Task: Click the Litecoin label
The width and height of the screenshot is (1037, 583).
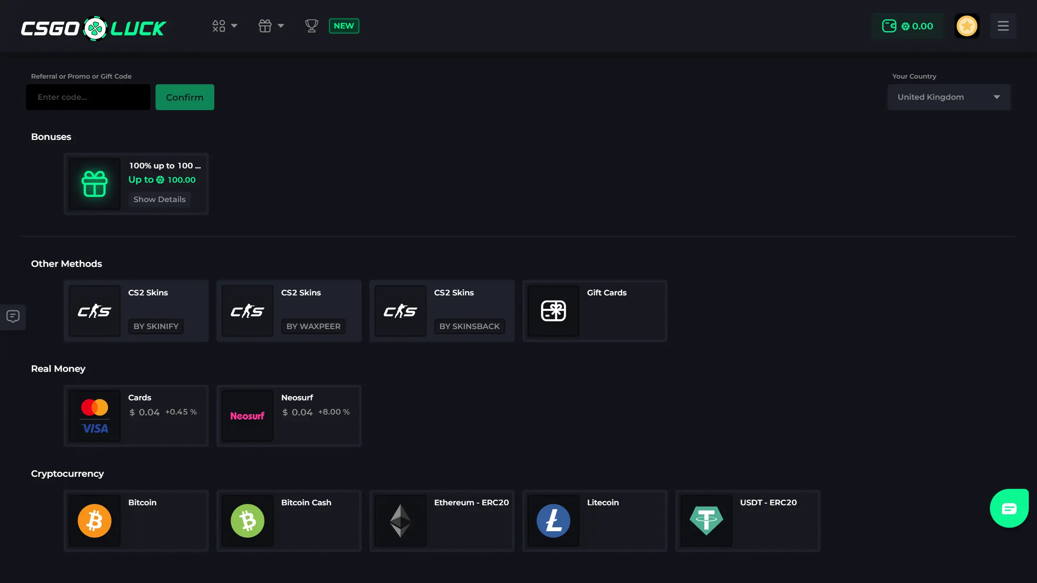Action: [x=603, y=503]
